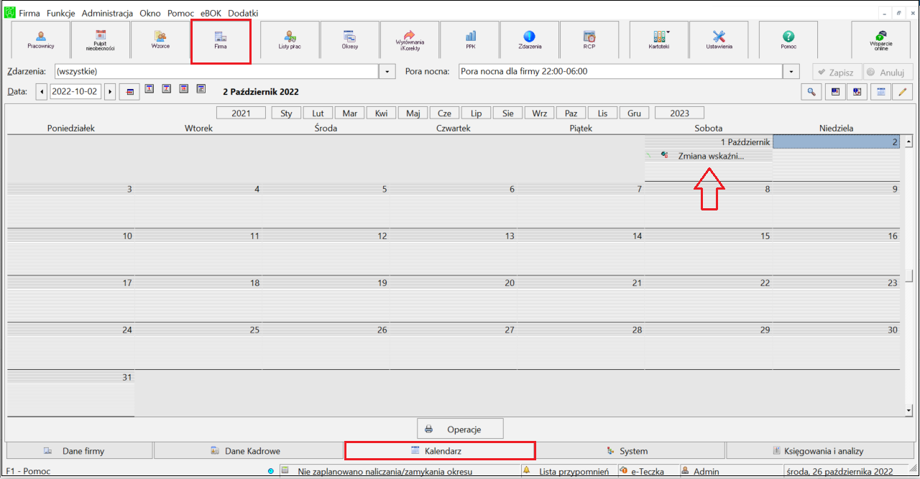Click the calendar scrollbar up arrow

coord(908,141)
